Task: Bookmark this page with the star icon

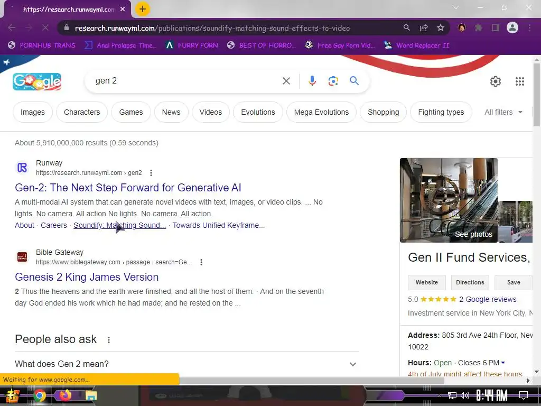Action: tap(440, 27)
